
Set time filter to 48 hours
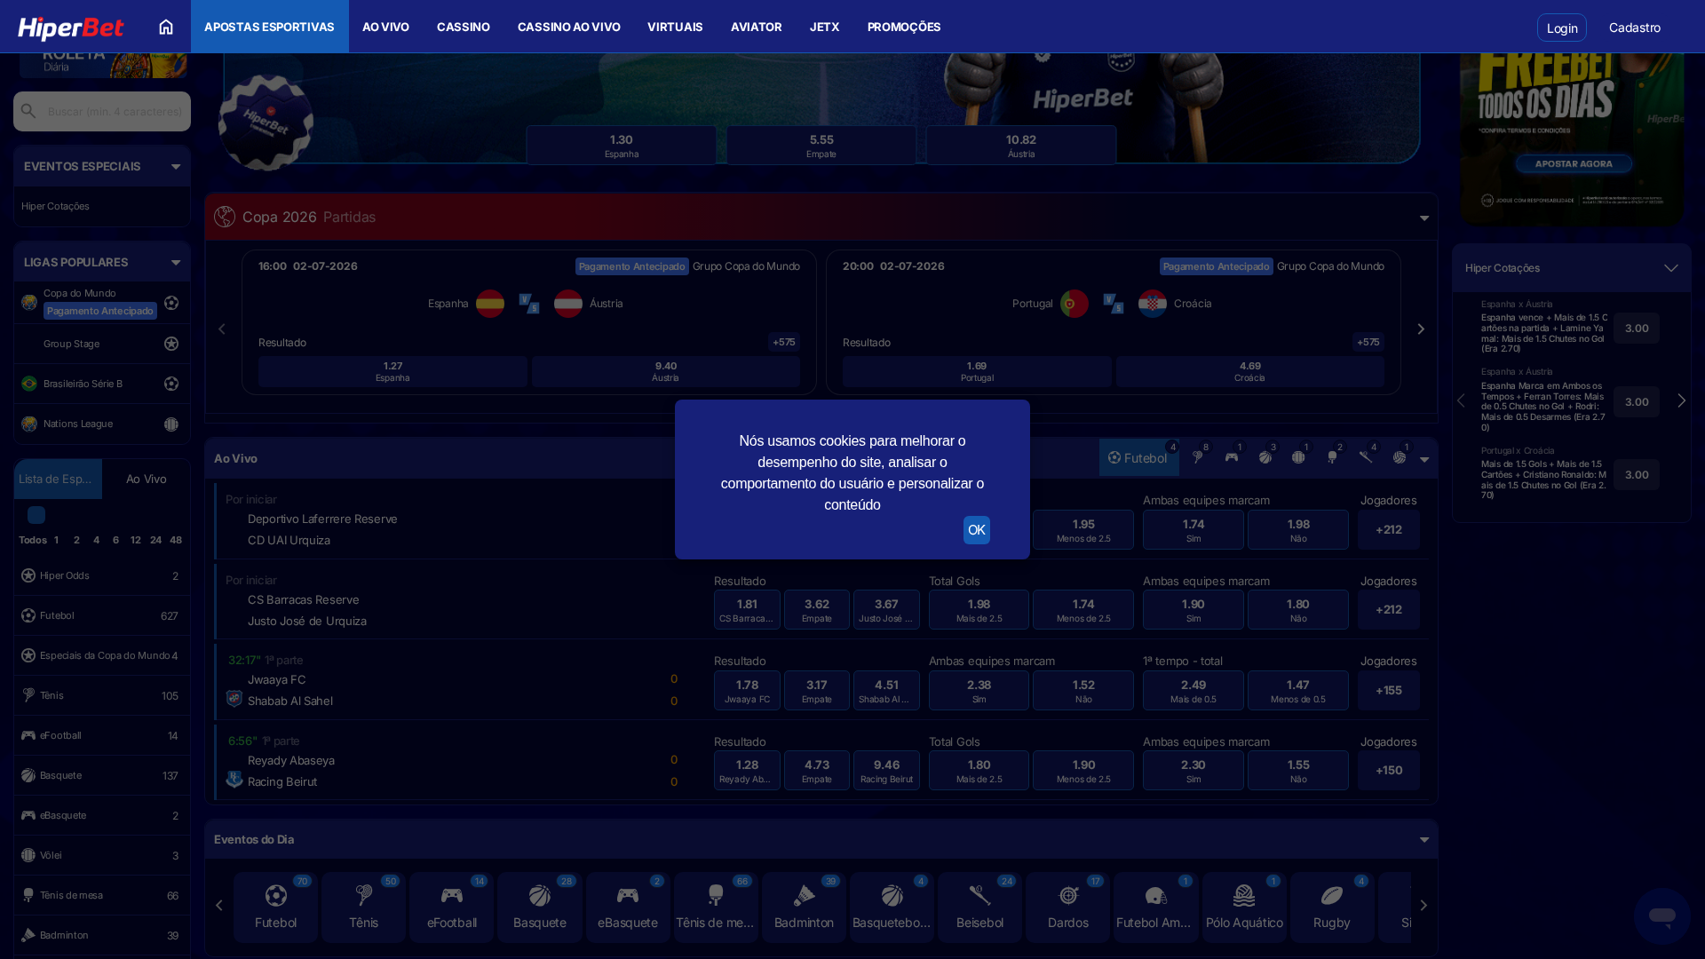pyautogui.click(x=176, y=540)
